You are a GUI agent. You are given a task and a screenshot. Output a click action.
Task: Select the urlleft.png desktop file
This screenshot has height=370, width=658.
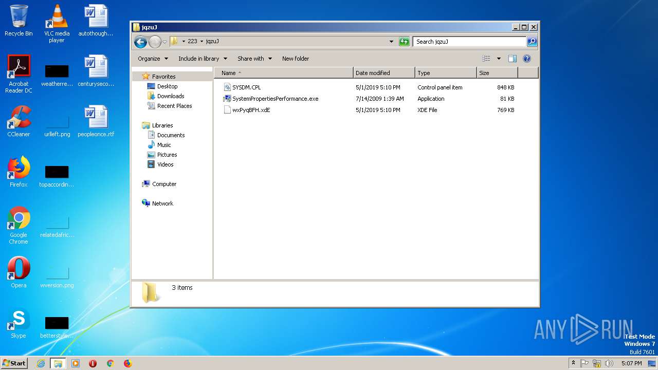click(x=57, y=125)
